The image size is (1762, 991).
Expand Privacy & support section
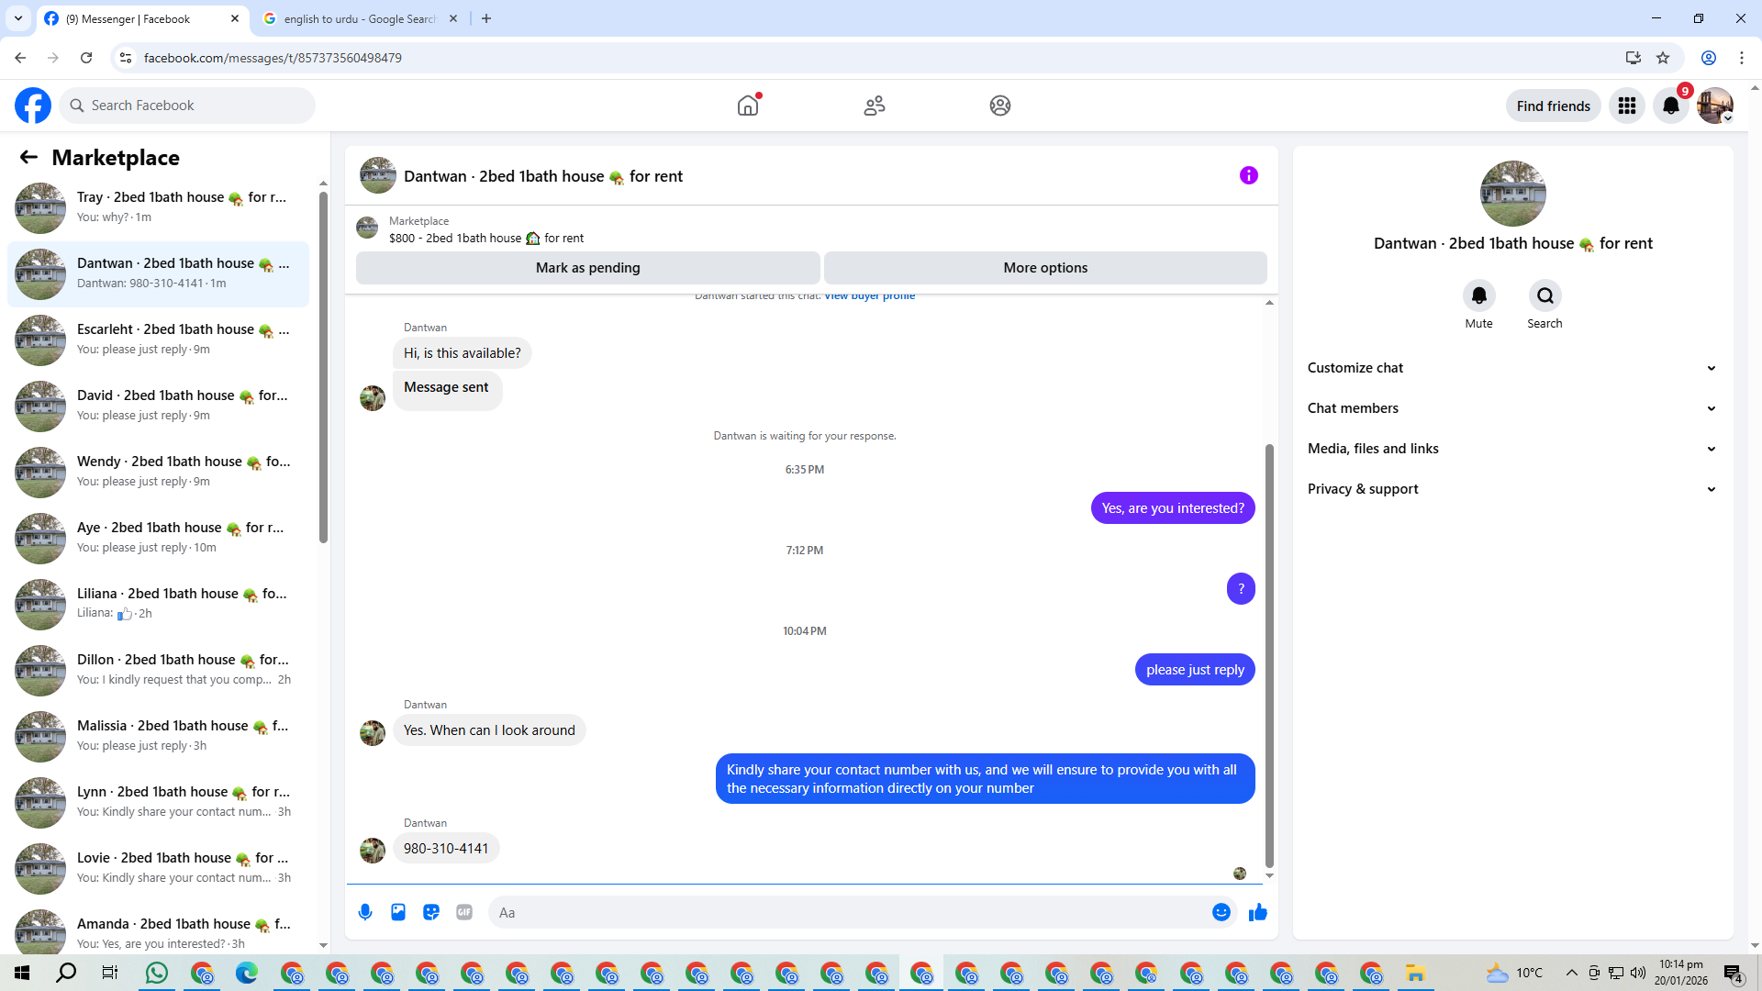[1512, 489]
